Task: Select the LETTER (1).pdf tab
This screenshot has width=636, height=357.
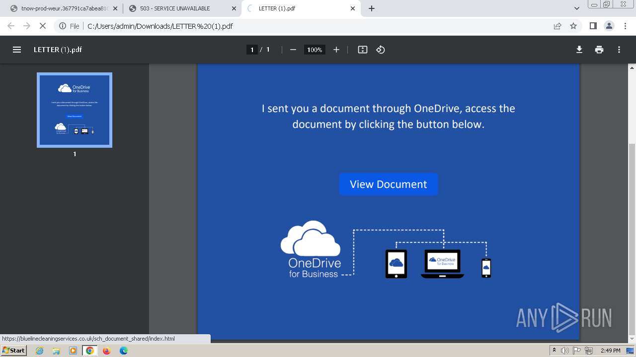Action: [301, 8]
